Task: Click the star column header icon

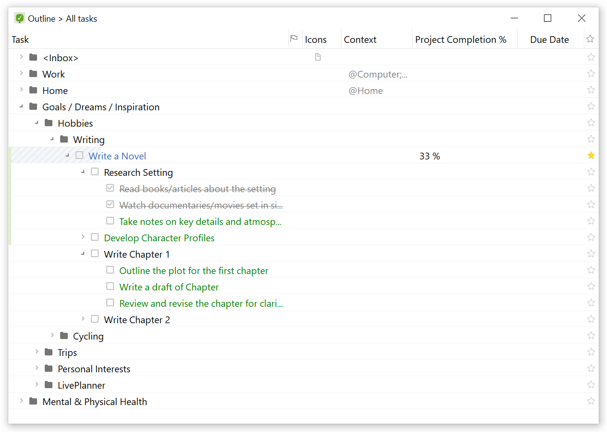Action: click(x=590, y=39)
